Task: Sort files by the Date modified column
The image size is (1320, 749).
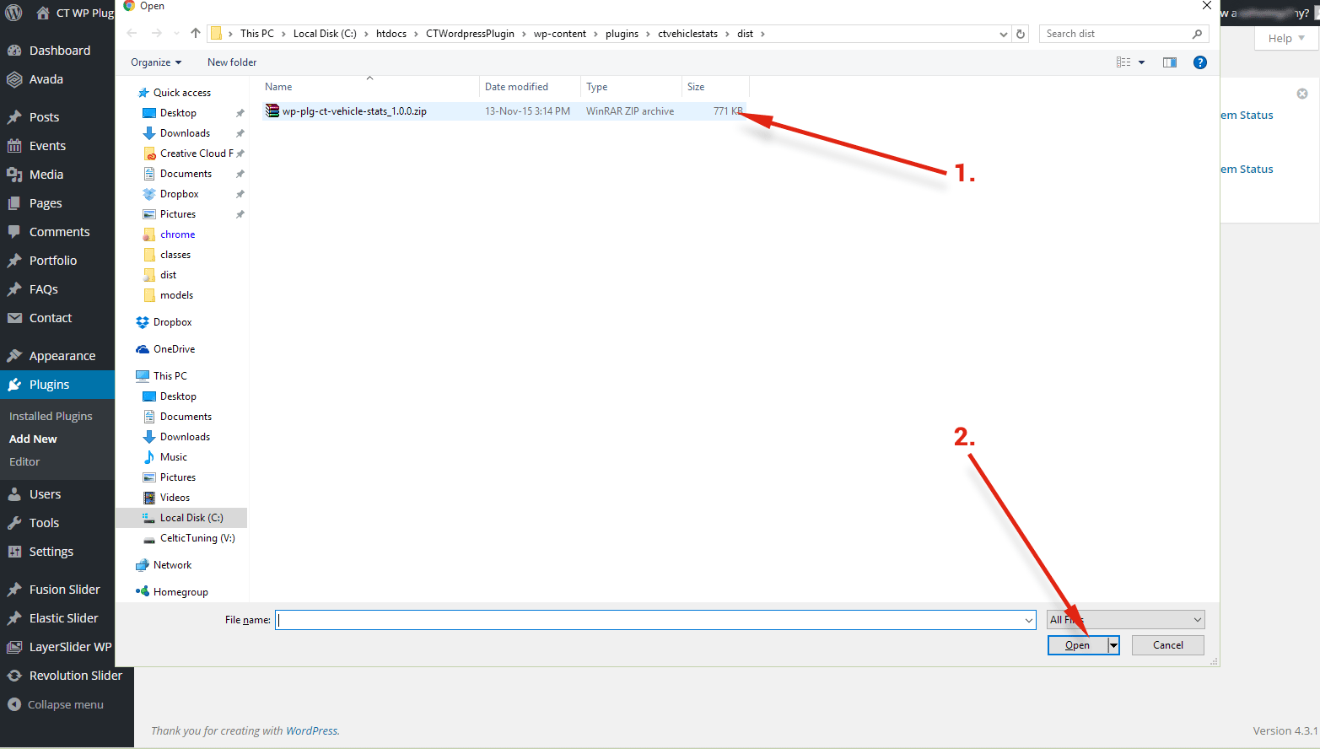Action: (516, 87)
